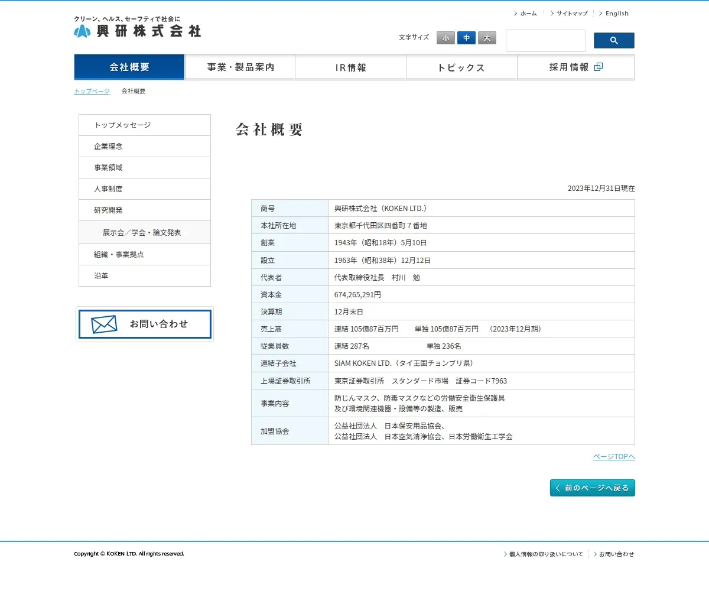Click the external link icon beside 採用情報
Viewport: 709px width, 591px height.
click(x=599, y=67)
